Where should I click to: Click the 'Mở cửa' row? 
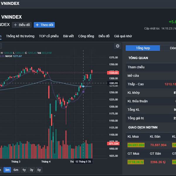pos(151,76)
